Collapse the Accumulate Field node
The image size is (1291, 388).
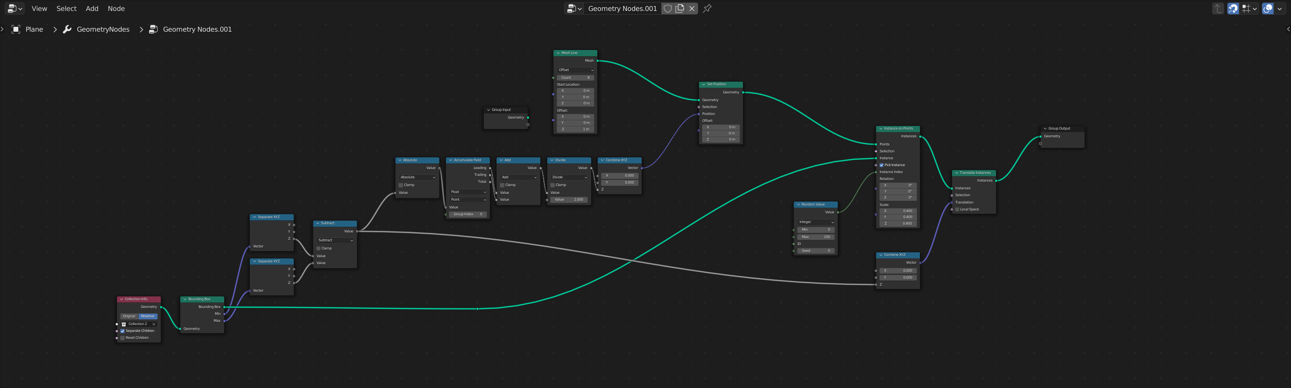coord(450,160)
